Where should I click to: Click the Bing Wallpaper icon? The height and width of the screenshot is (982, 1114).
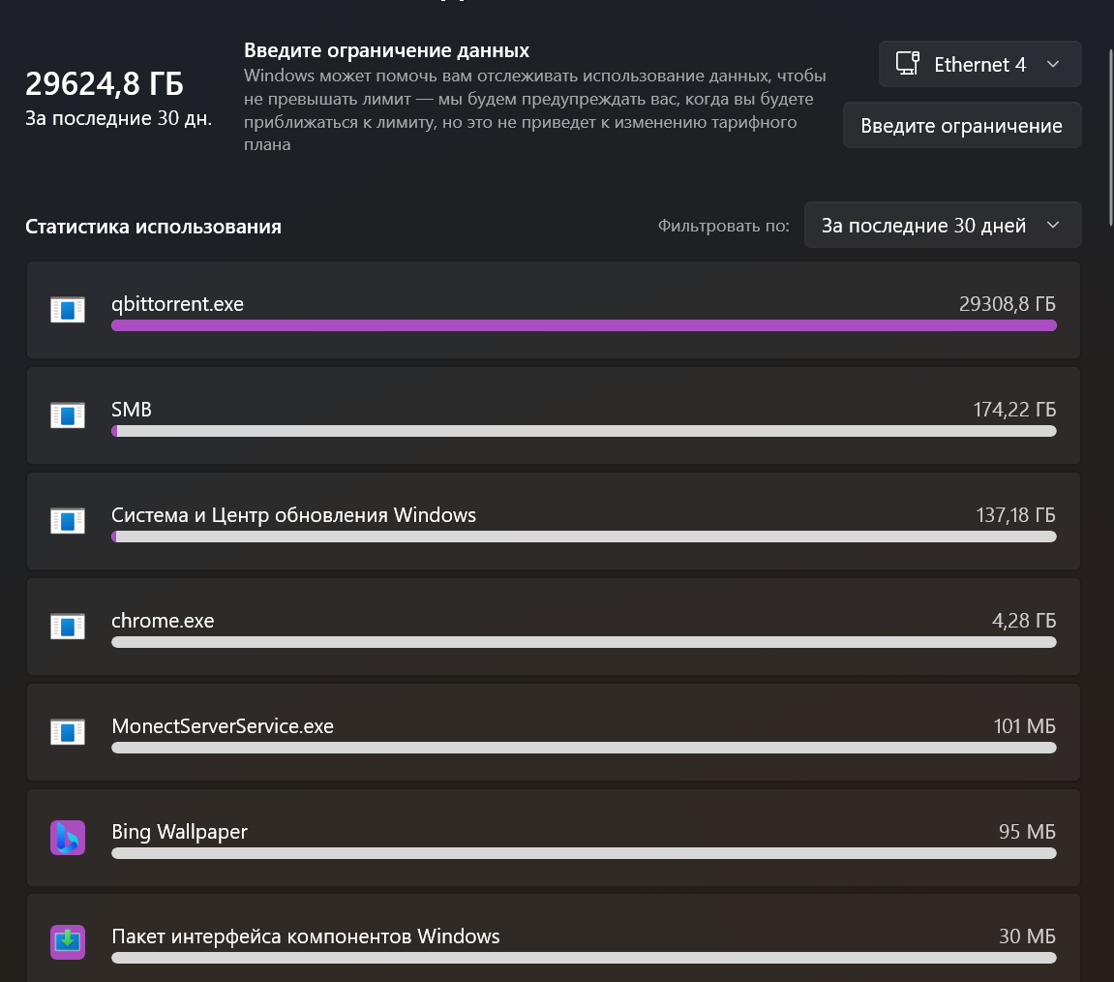click(x=68, y=838)
